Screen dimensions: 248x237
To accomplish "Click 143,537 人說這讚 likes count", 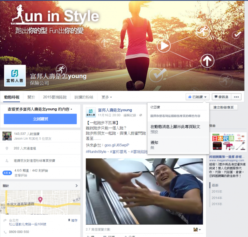I will tap(27, 134).
